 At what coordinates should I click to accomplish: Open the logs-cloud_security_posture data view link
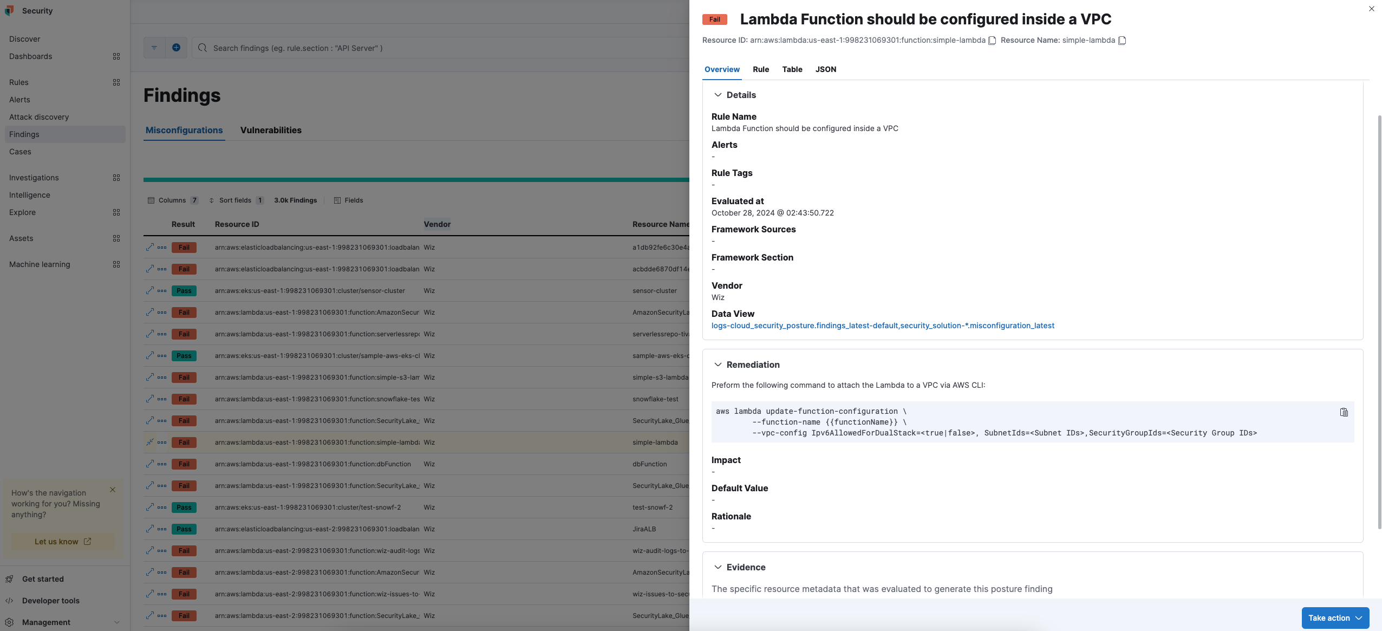882,326
